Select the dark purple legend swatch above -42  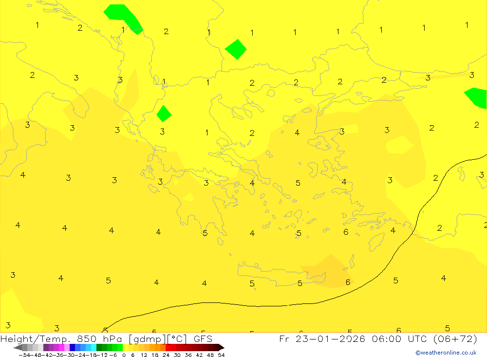point(46,347)
